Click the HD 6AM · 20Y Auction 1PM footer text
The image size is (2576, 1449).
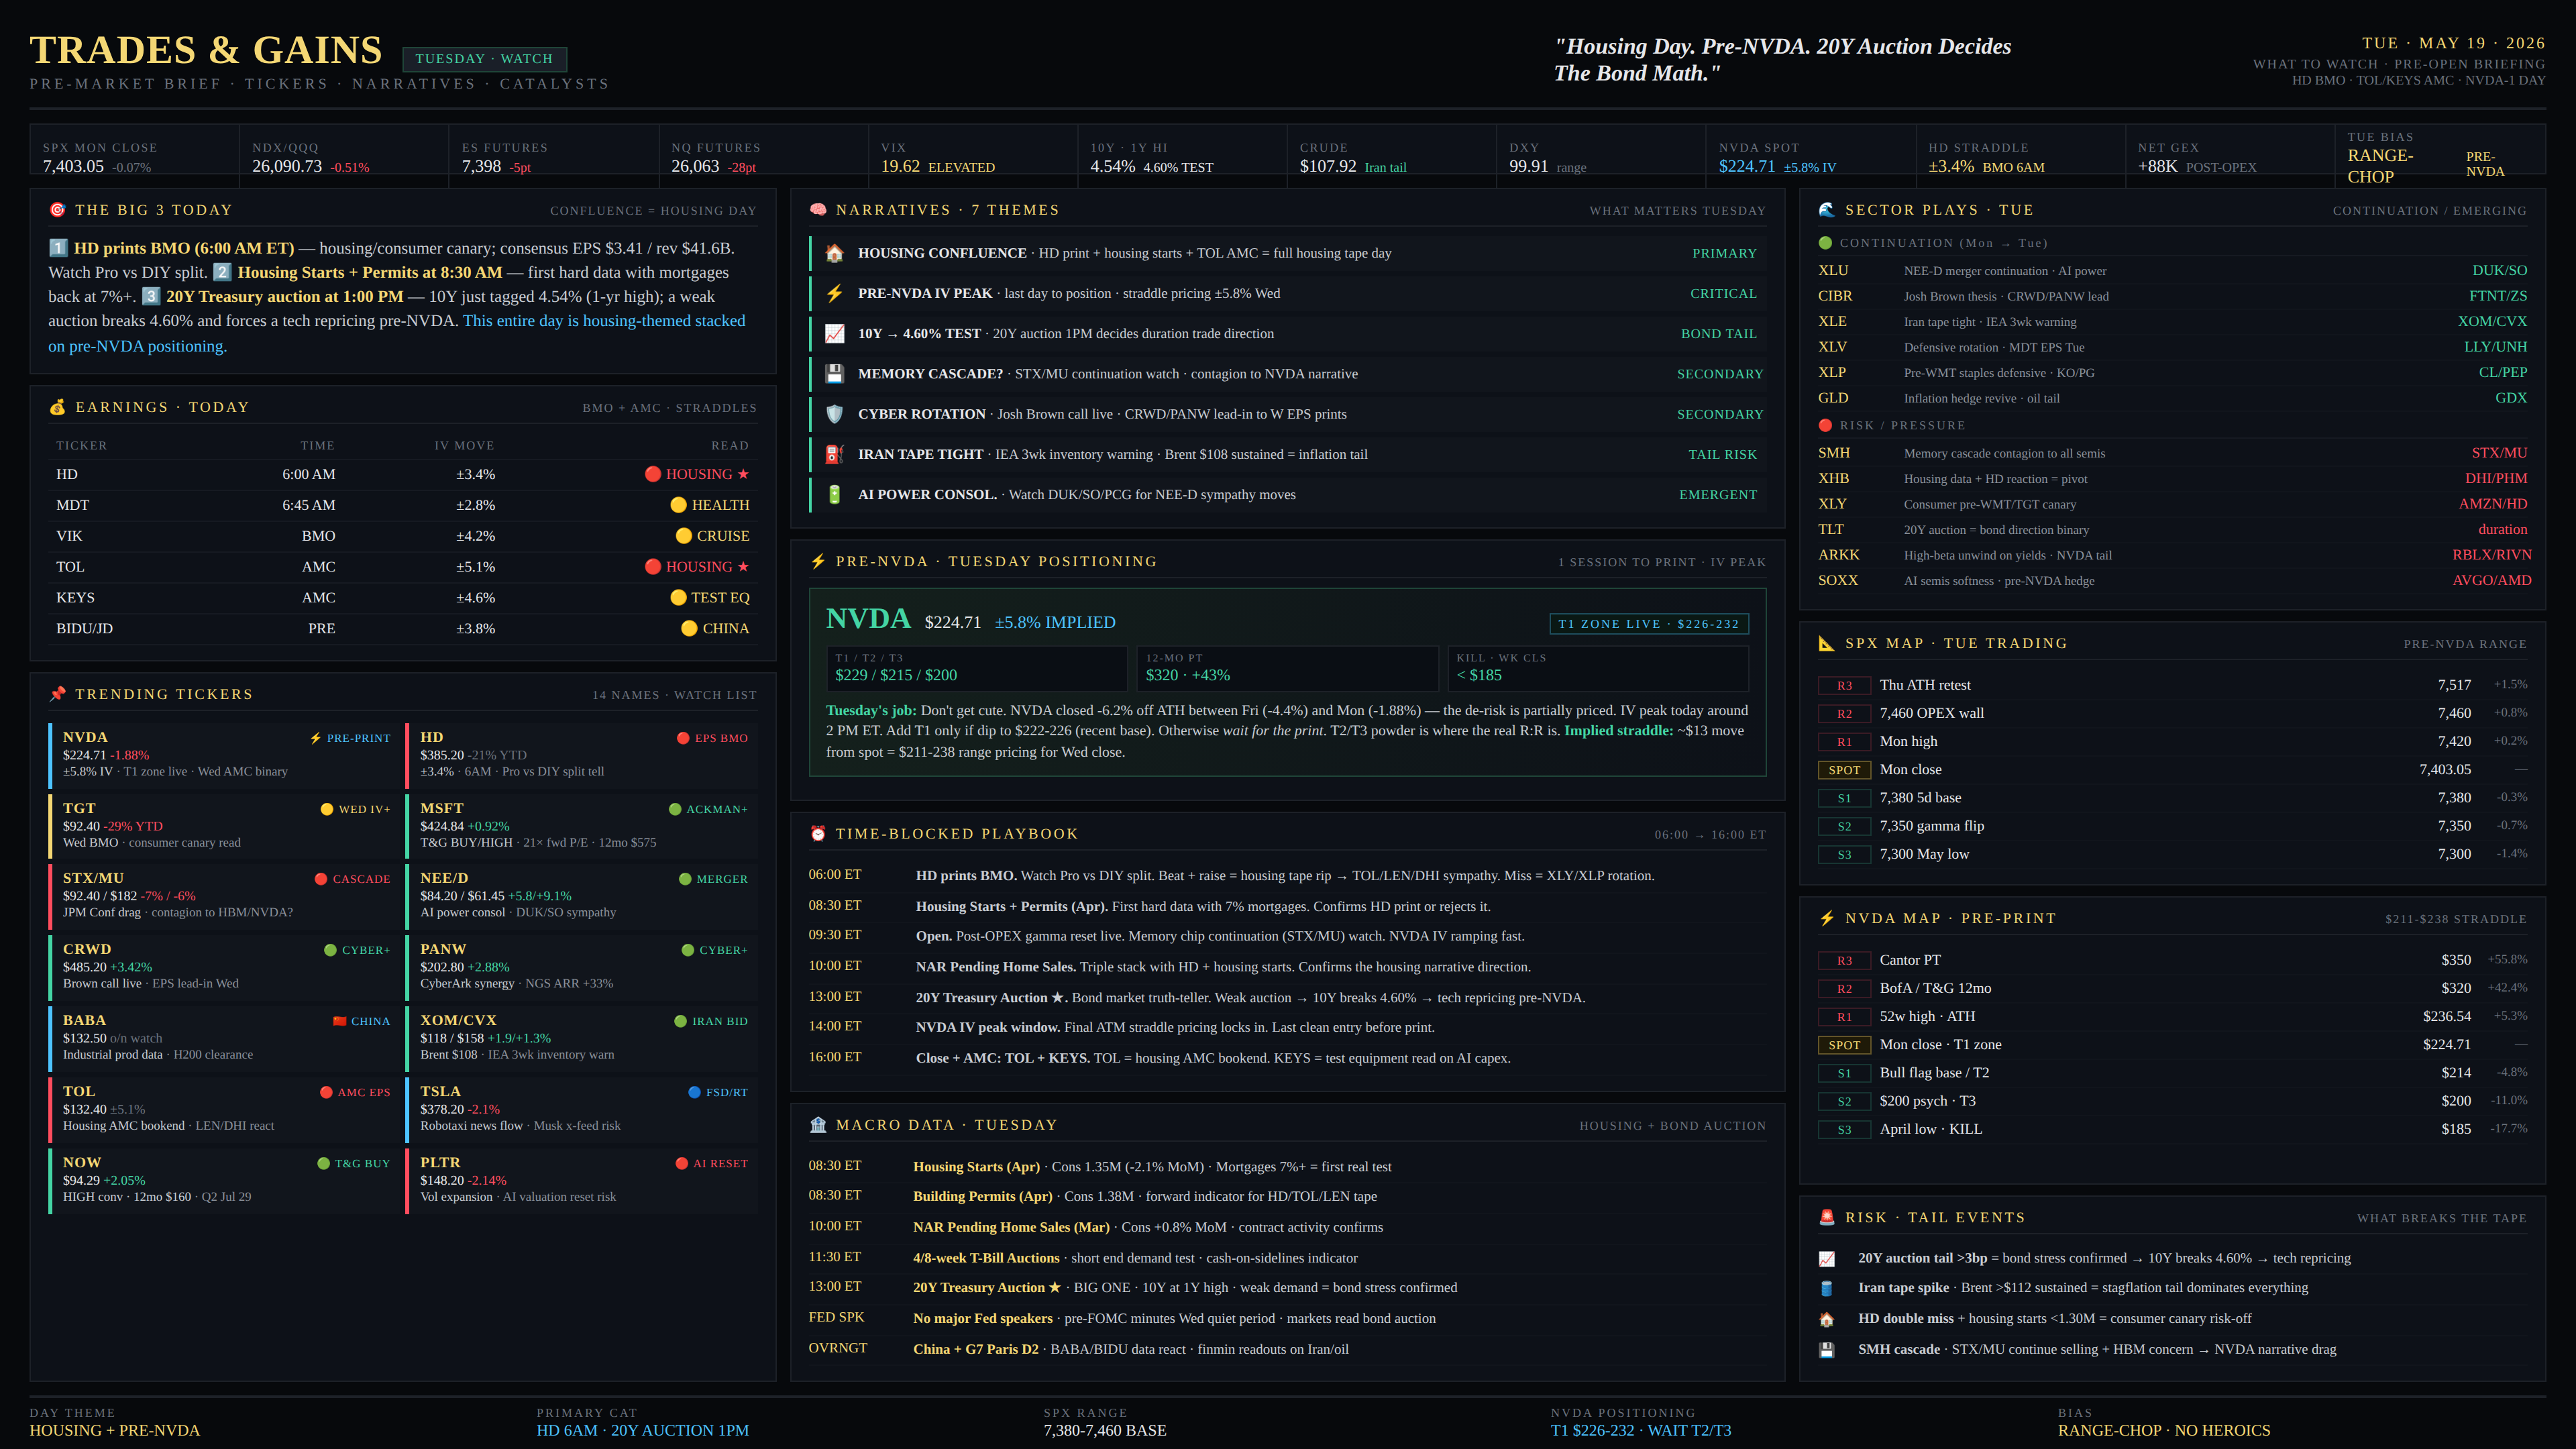pos(642,1430)
